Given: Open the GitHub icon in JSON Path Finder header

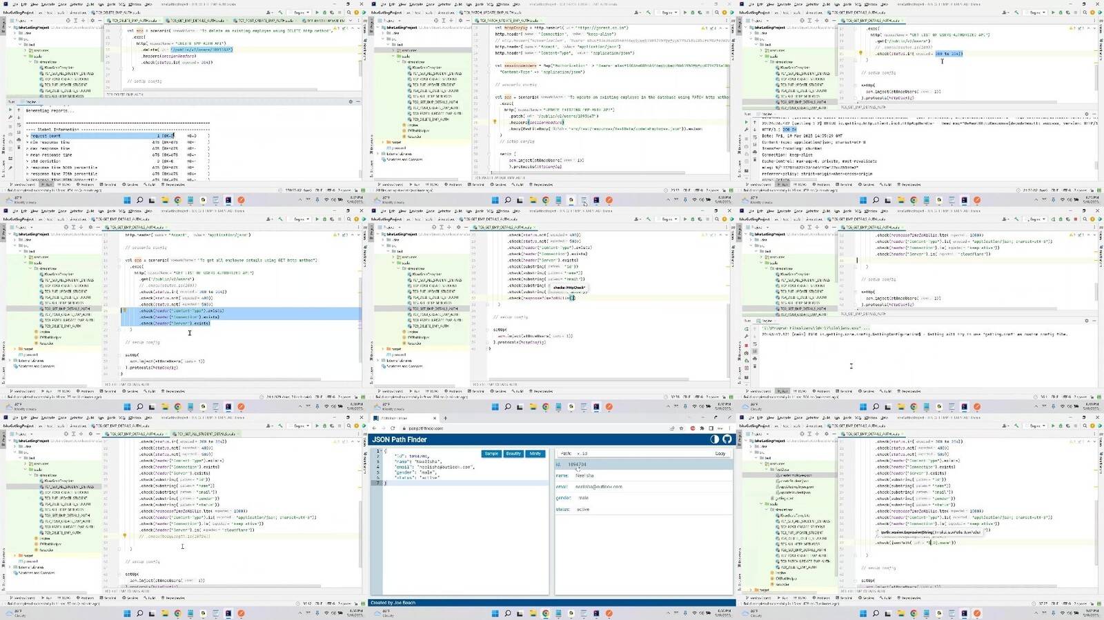Looking at the screenshot, I should (x=727, y=439).
